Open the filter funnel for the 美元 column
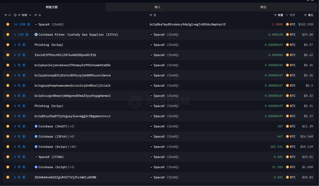319x186 pixels. (305, 15)
